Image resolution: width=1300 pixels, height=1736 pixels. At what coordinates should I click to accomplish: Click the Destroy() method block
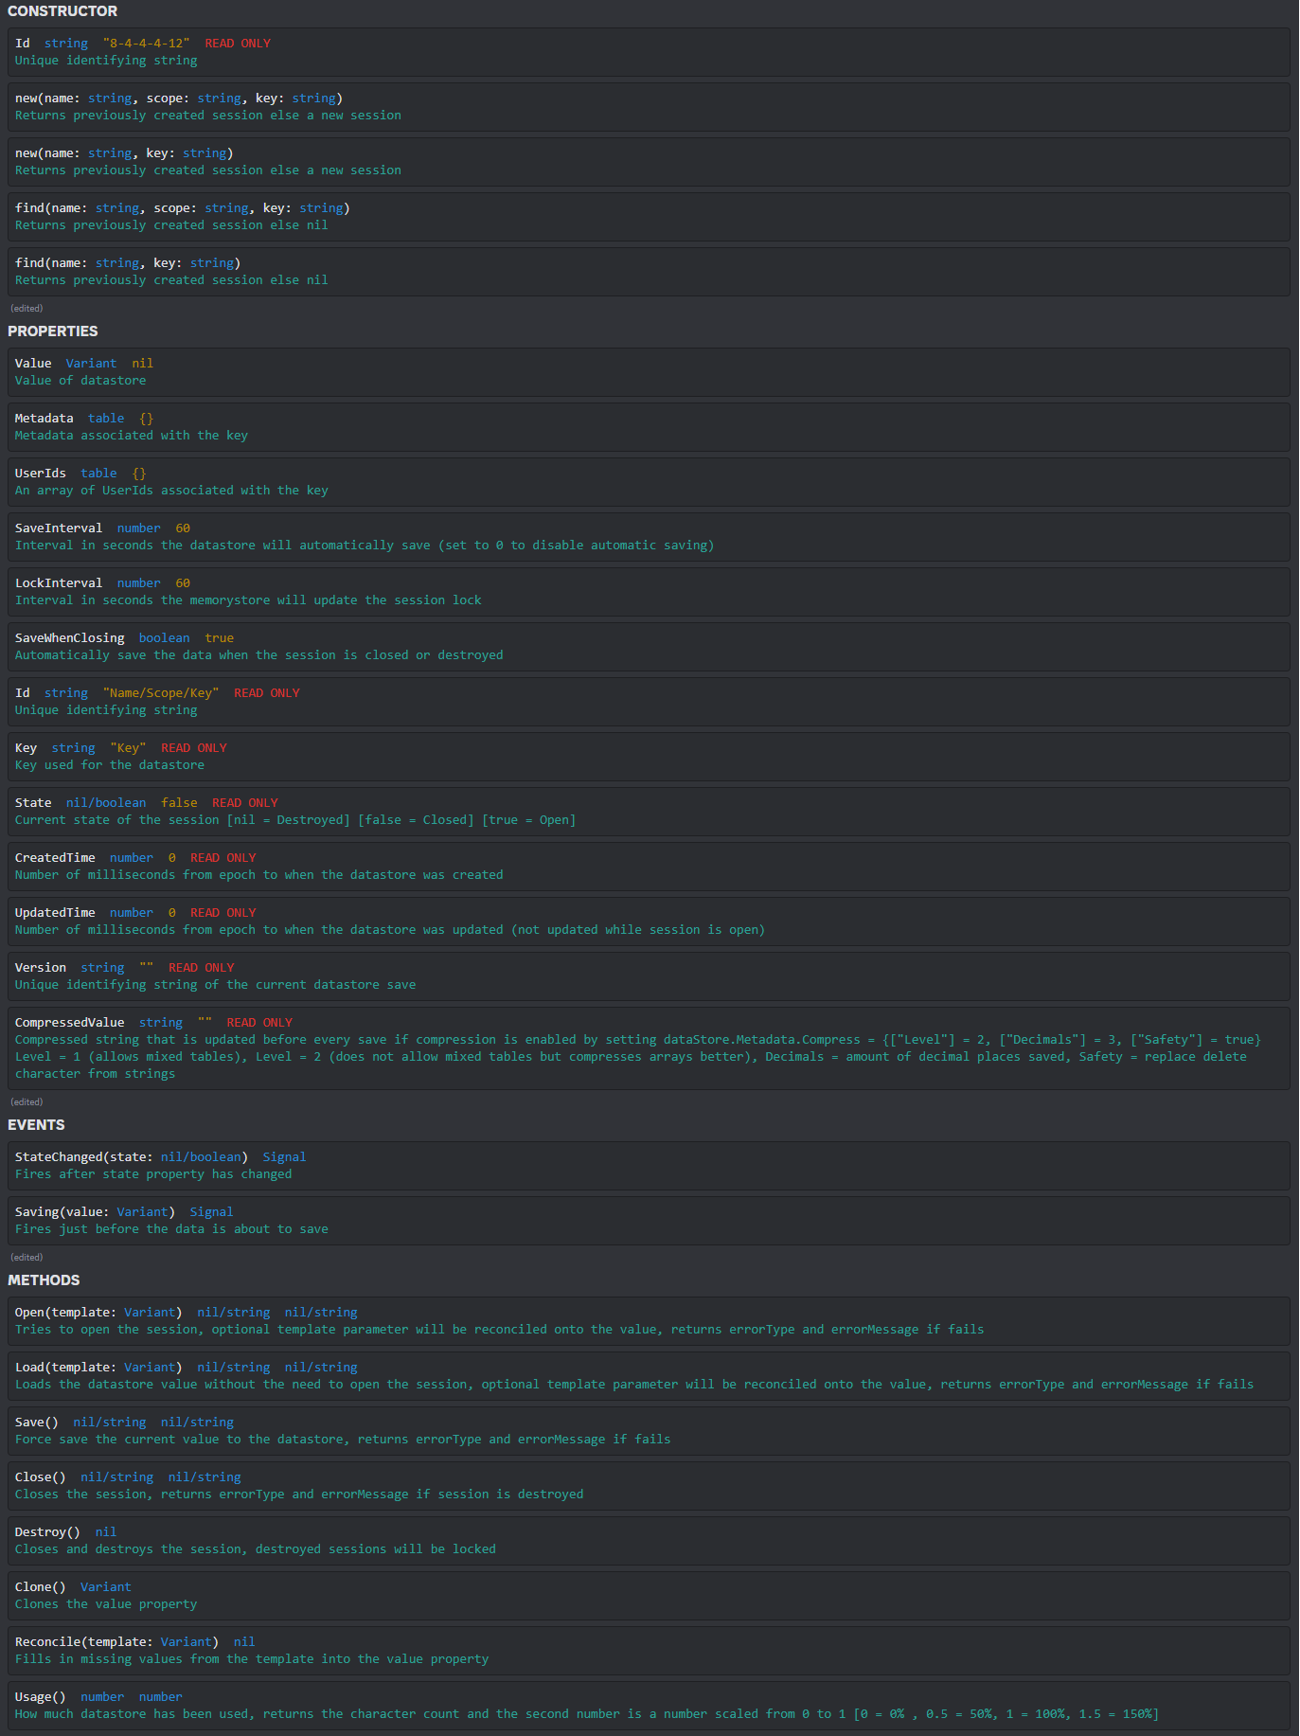649,1541
